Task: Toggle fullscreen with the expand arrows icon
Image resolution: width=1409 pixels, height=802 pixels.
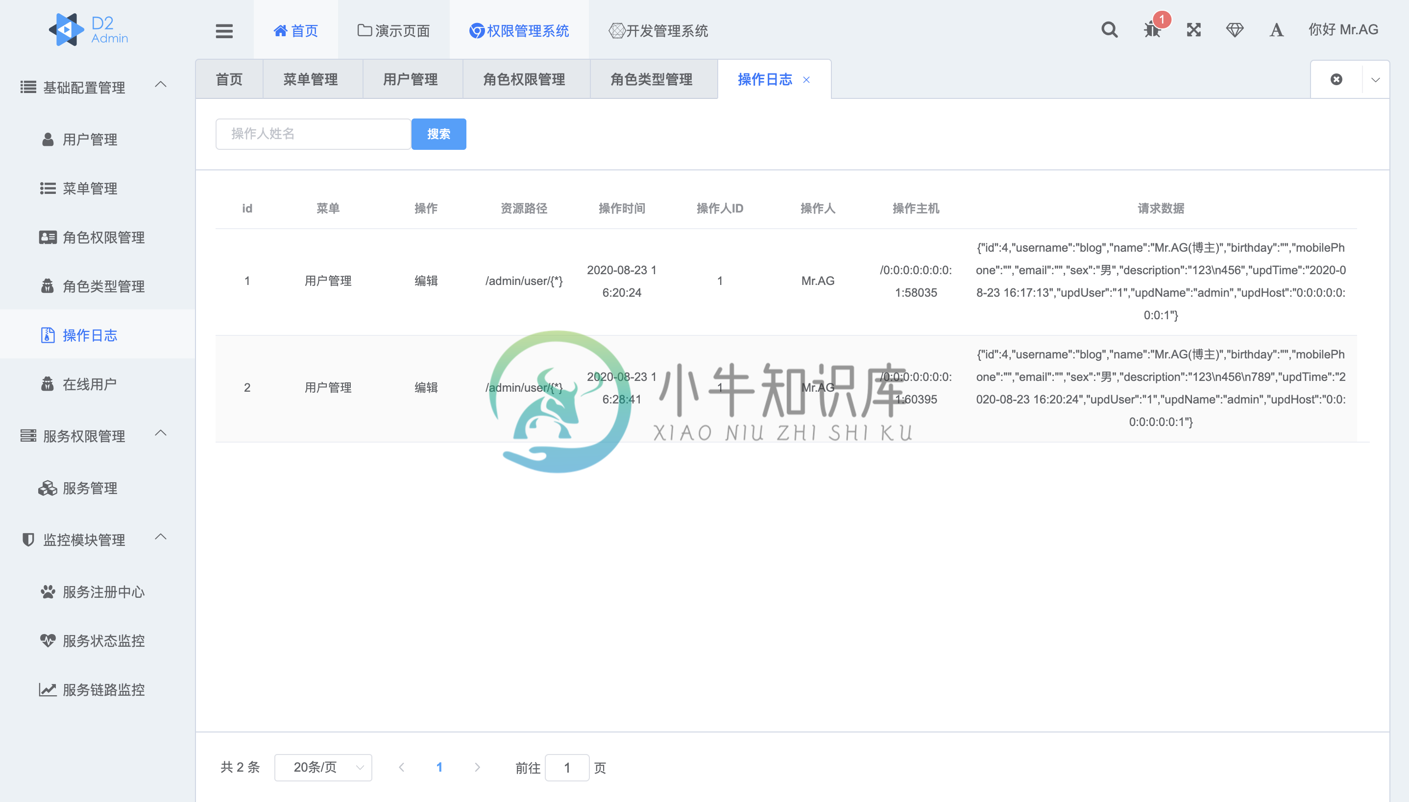Action: click(x=1193, y=30)
